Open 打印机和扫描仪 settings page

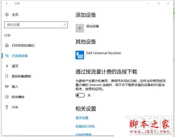23,45
